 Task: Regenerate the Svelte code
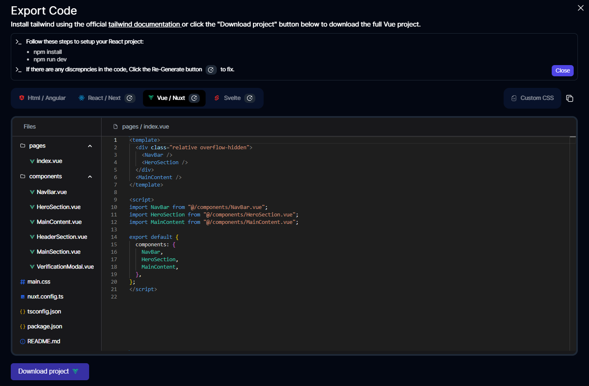[x=250, y=98]
